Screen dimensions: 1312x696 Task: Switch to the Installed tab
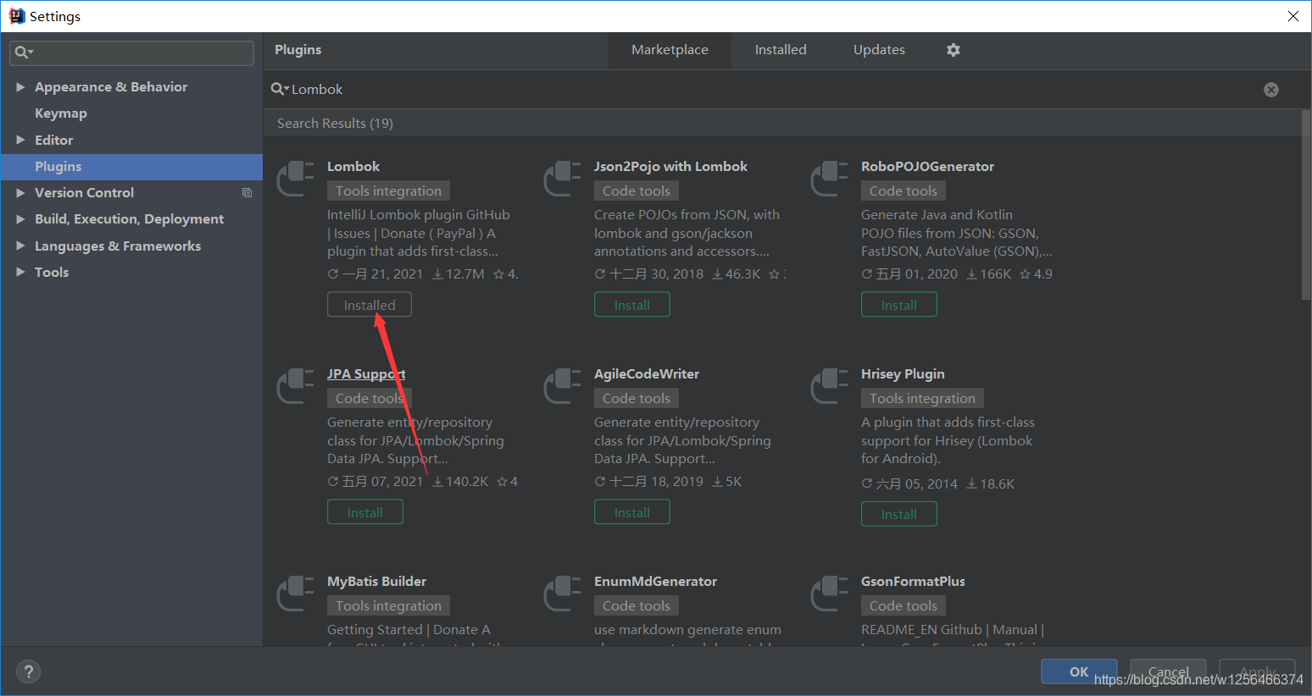pos(781,50)
